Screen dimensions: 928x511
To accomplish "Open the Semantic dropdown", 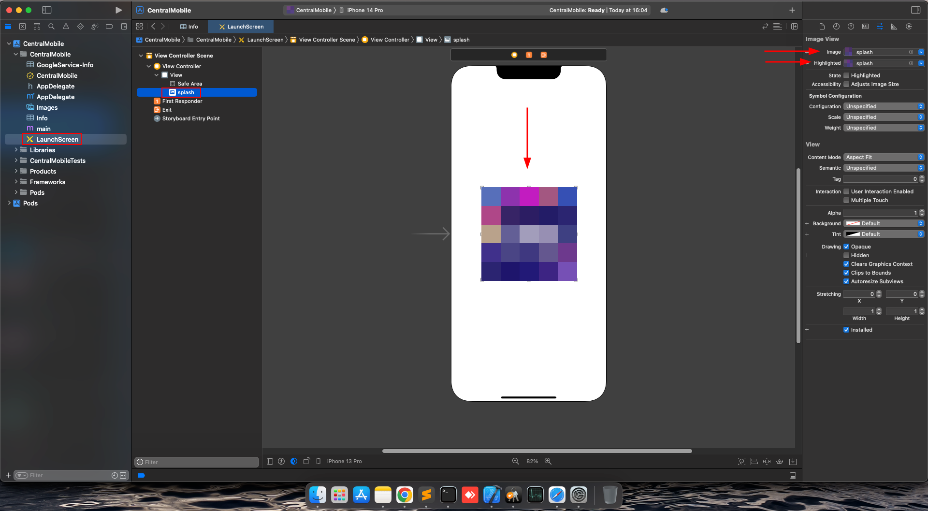I will pos(884,168).
